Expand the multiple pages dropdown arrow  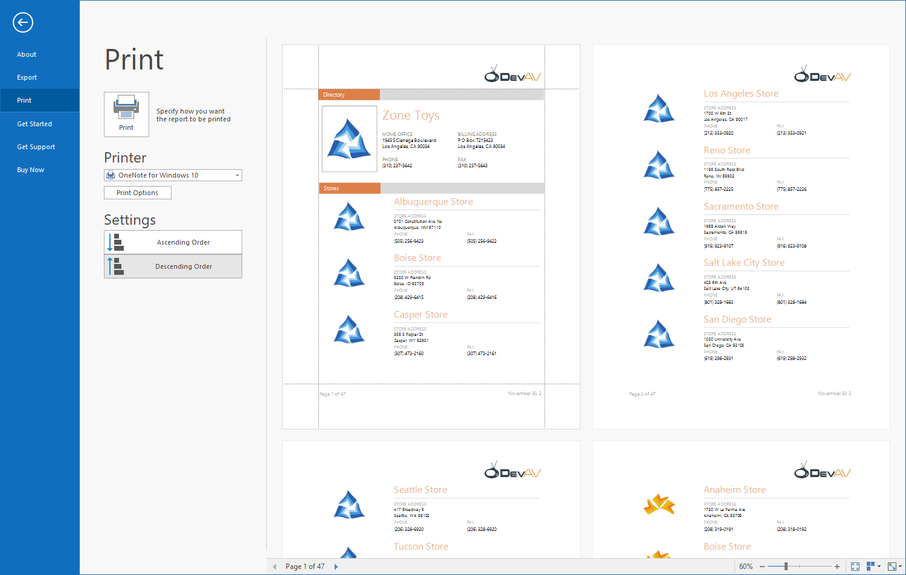pyautogui.click(x=879, y=567)
